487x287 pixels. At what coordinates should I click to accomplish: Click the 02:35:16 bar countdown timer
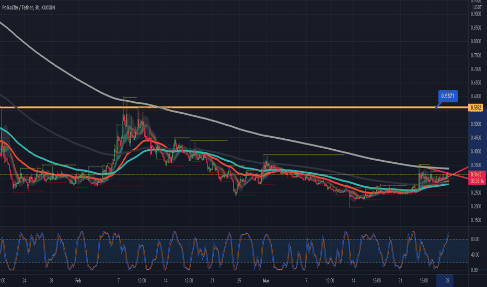(x=477, y=181)
